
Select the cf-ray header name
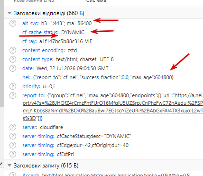point(29,41)
